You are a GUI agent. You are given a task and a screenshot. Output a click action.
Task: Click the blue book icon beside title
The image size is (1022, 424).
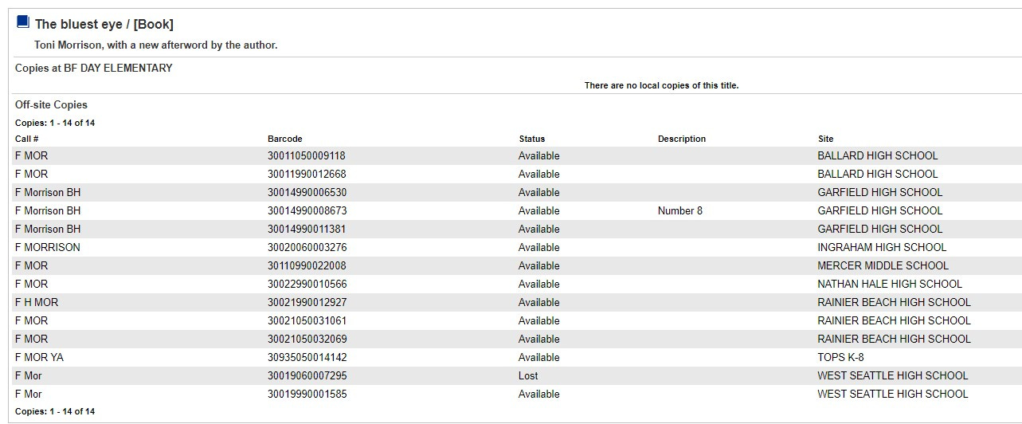23,22
